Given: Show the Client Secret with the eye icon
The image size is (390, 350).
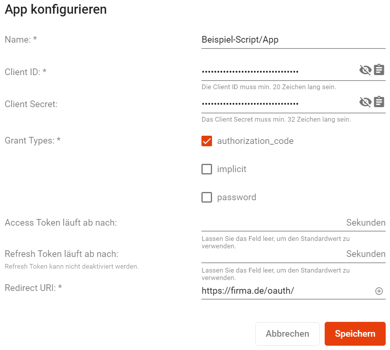Looking at the screenshot, I should [x=365, y=102].
